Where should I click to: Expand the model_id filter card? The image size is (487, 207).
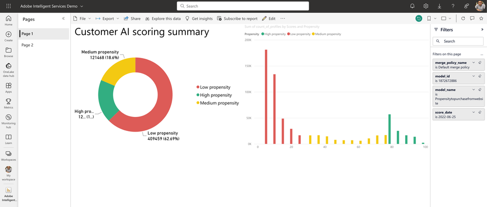click(x=473, y=76)
